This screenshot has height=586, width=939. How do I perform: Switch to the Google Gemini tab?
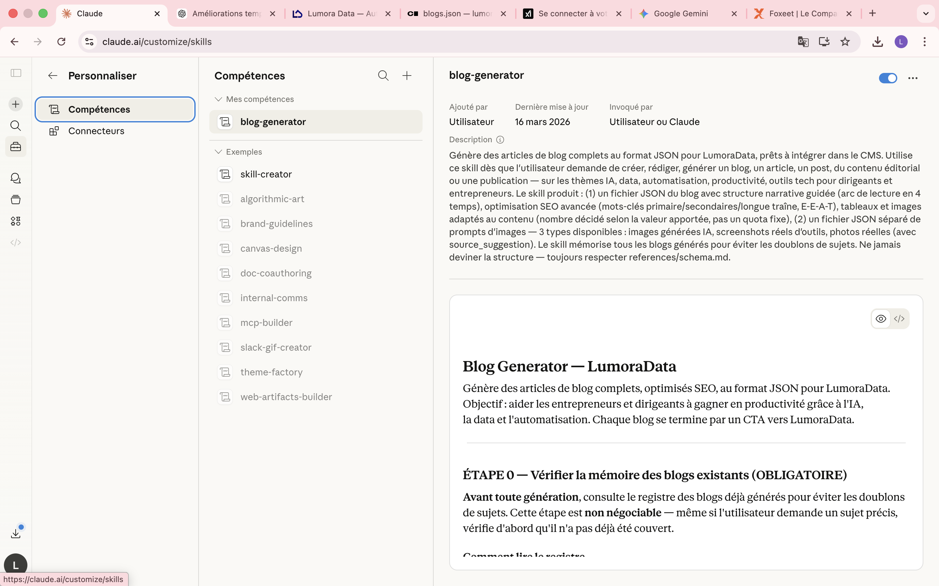click(x=680, y=14)
